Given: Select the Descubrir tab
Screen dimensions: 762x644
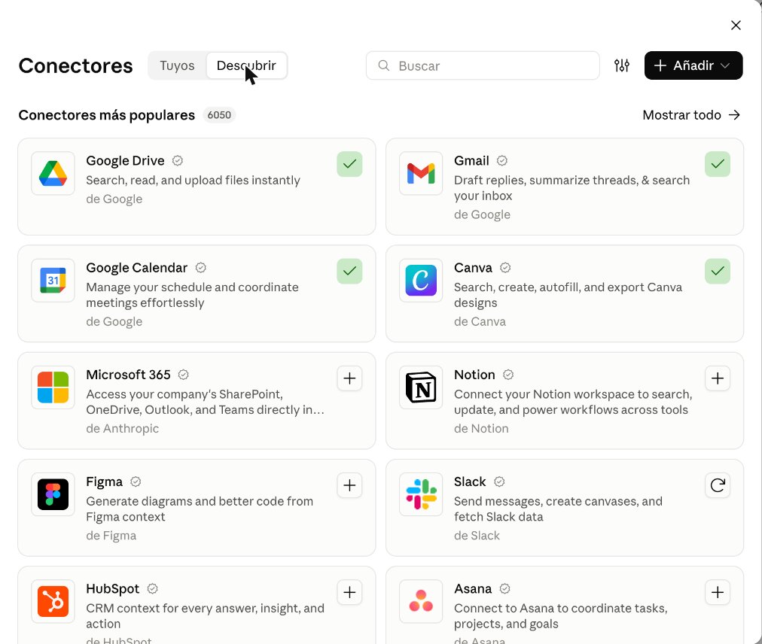Looking at the screenshot, I should point(246,65).
